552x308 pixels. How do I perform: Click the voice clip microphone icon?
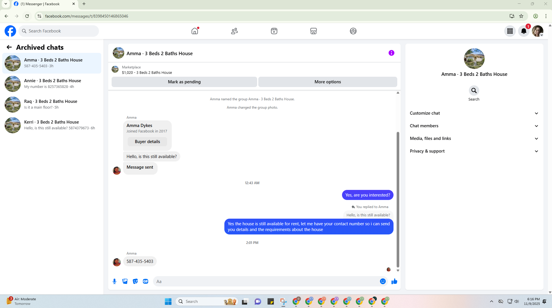[114, 281]
